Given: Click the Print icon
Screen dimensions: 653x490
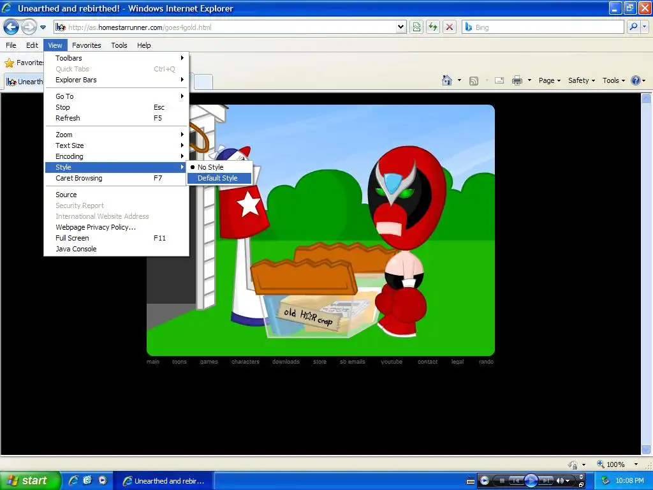Looking at the screenshot, I should [517, 80].
